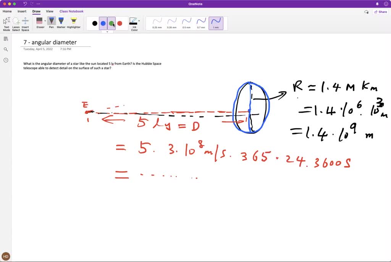Expand the Ink Color dropdown
The width and height of the screenshot is (391, 262).
[139, 21]
